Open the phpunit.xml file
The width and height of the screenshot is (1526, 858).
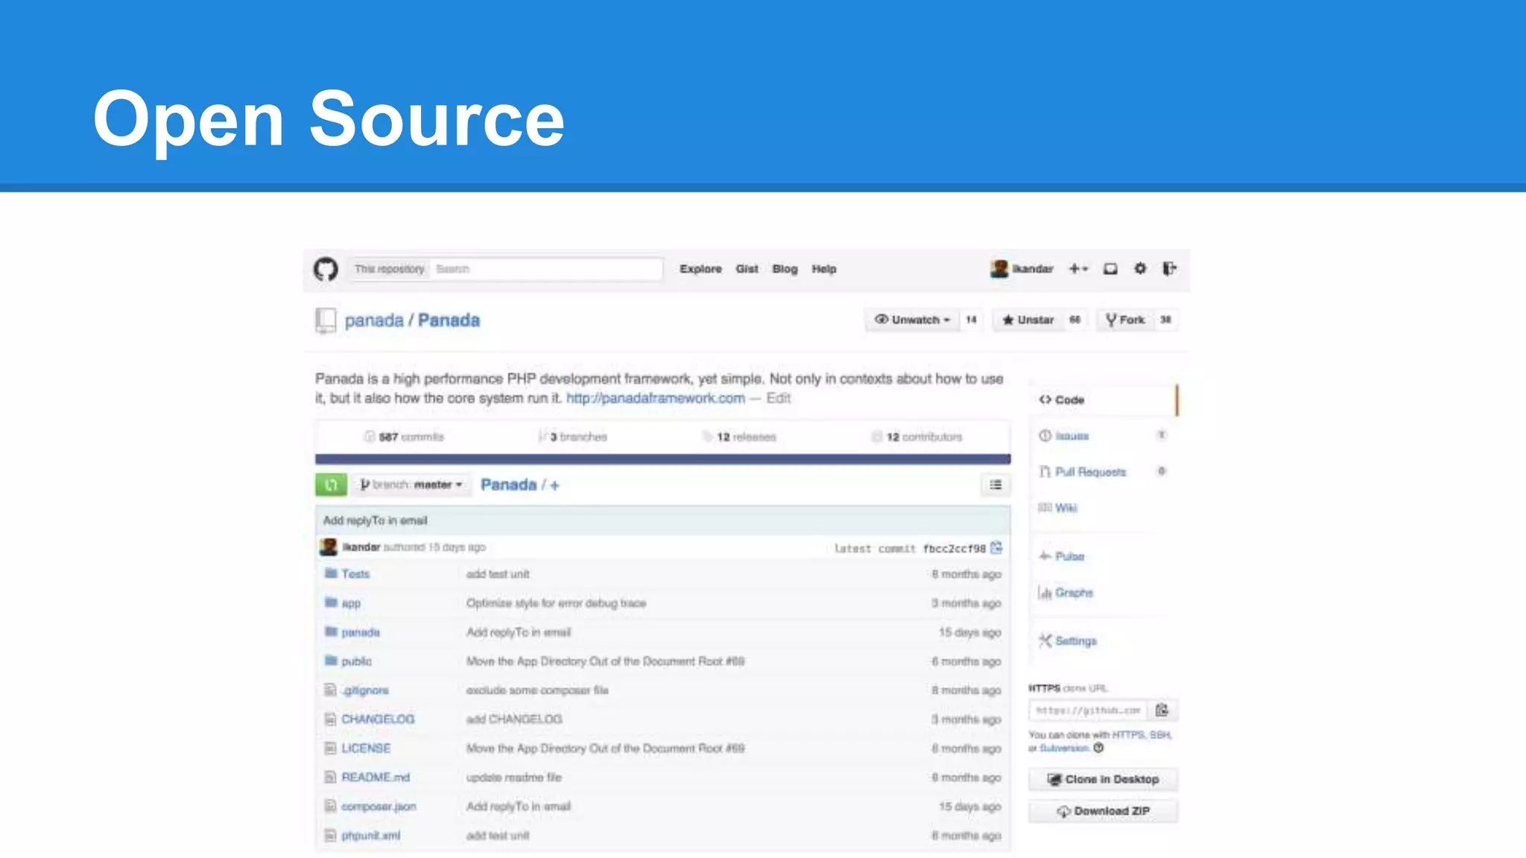coord(370,836)
